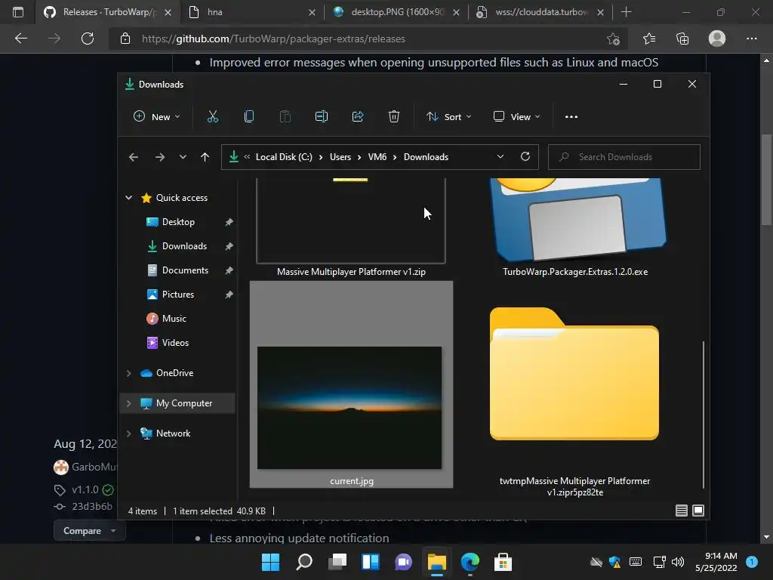Refresh the Edge browser page
The image size is (773, 580).
[x=88, y=39]
